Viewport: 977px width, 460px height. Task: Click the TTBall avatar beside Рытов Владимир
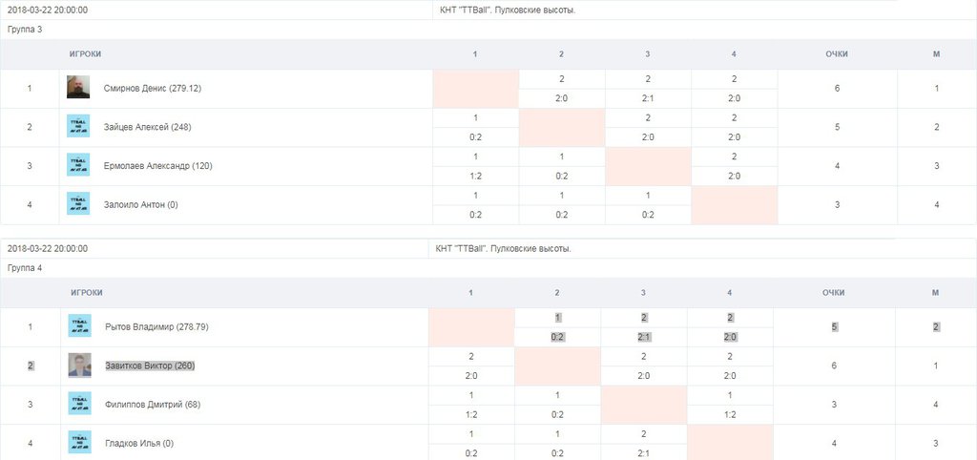79,326
